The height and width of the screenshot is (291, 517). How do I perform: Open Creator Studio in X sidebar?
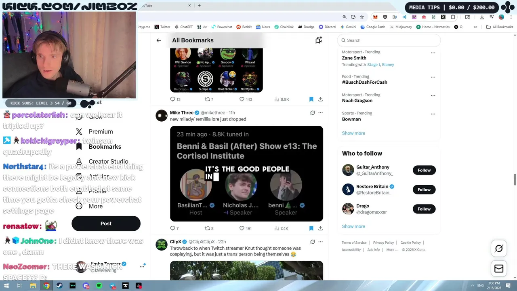pyautogui.click(x=103, y=162)
